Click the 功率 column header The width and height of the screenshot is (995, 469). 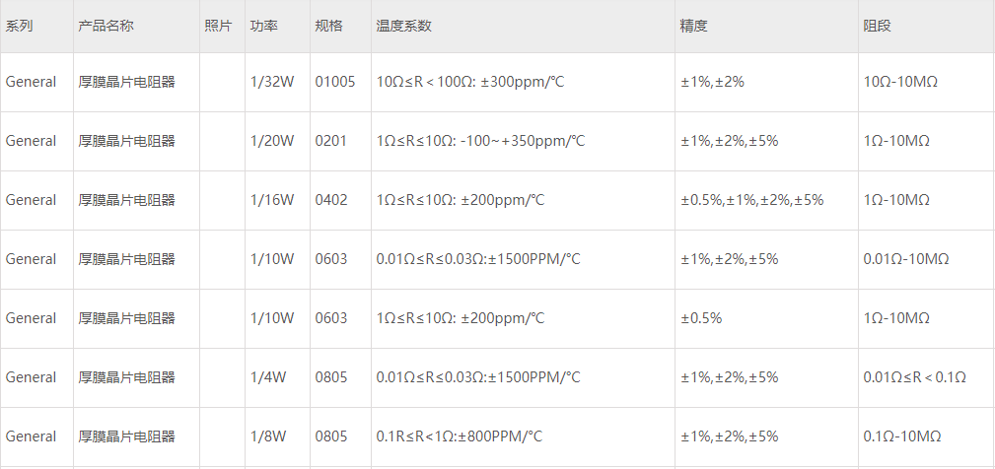coord(263,27)
